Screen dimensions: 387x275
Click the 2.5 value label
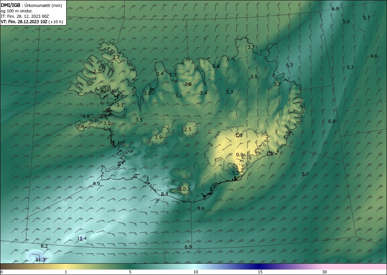188,129
